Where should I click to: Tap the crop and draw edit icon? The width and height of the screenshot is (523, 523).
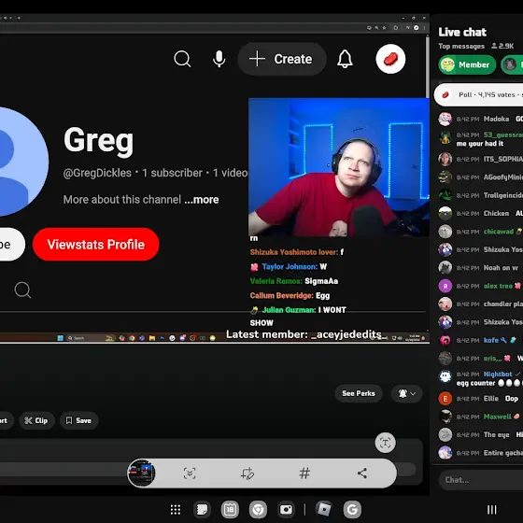(x=247, y=474)
